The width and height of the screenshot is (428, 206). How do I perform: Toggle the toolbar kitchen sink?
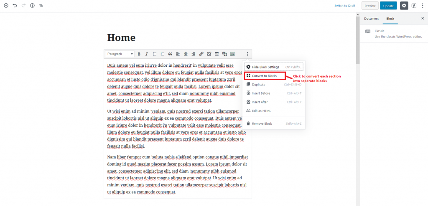[x=232, y=54]
